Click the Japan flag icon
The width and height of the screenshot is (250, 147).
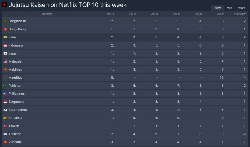pos(5,53)
